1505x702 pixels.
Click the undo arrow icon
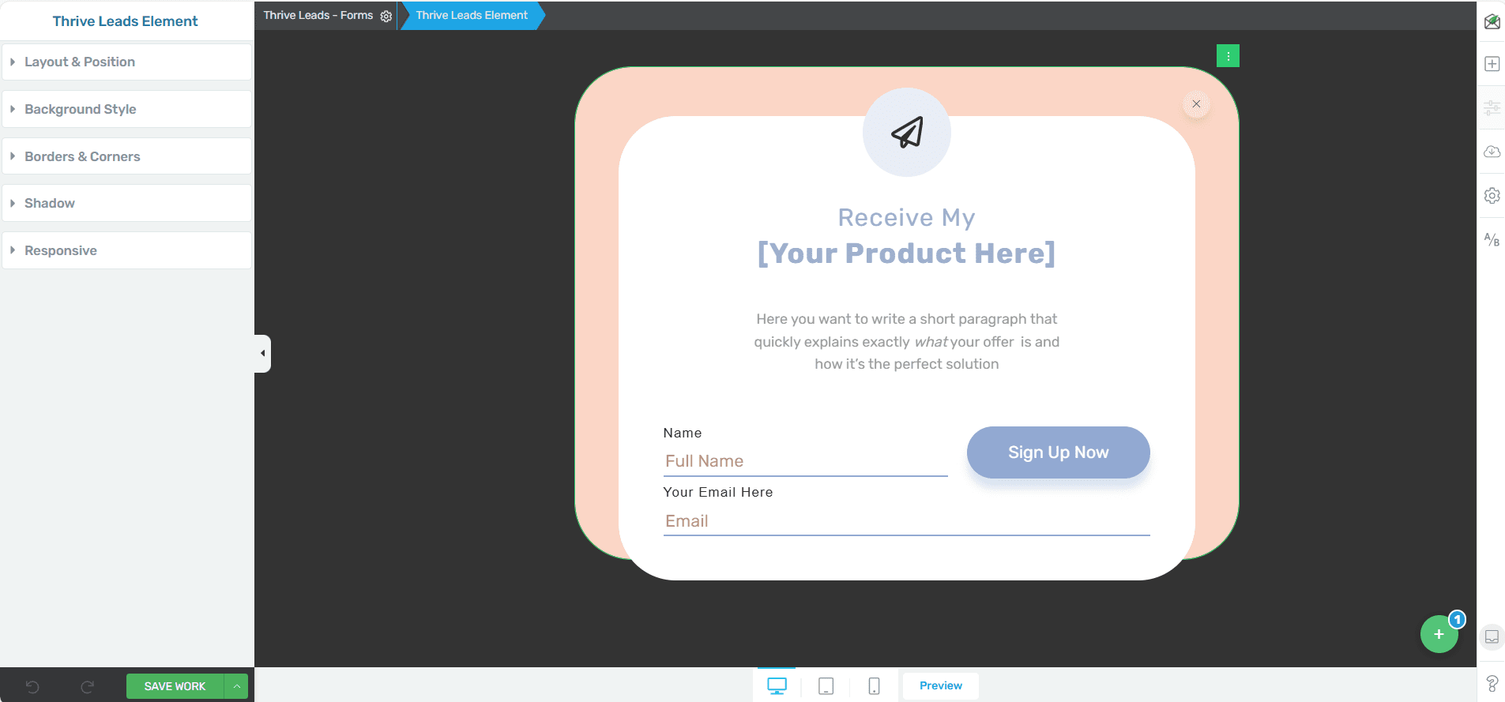coord(32,686)
